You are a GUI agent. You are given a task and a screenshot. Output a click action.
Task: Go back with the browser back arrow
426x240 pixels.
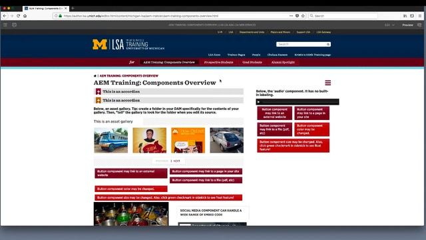[x=5, y=16]
